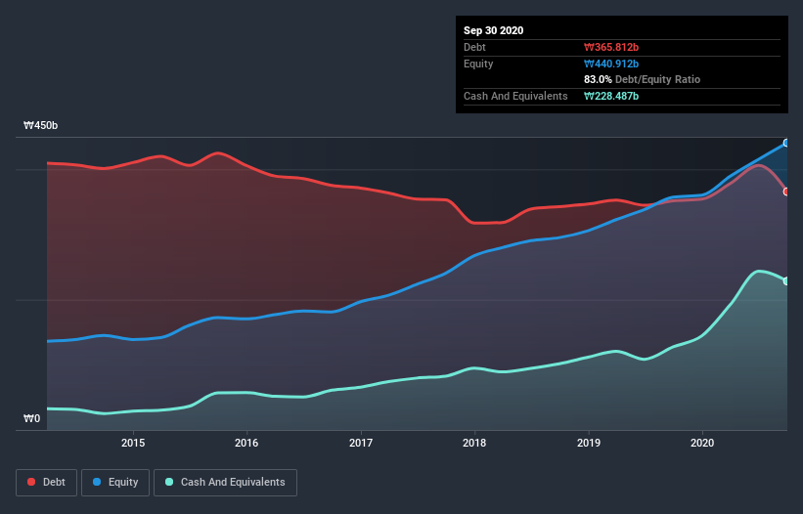Toggle the Debt legend button

pos(47,483)
